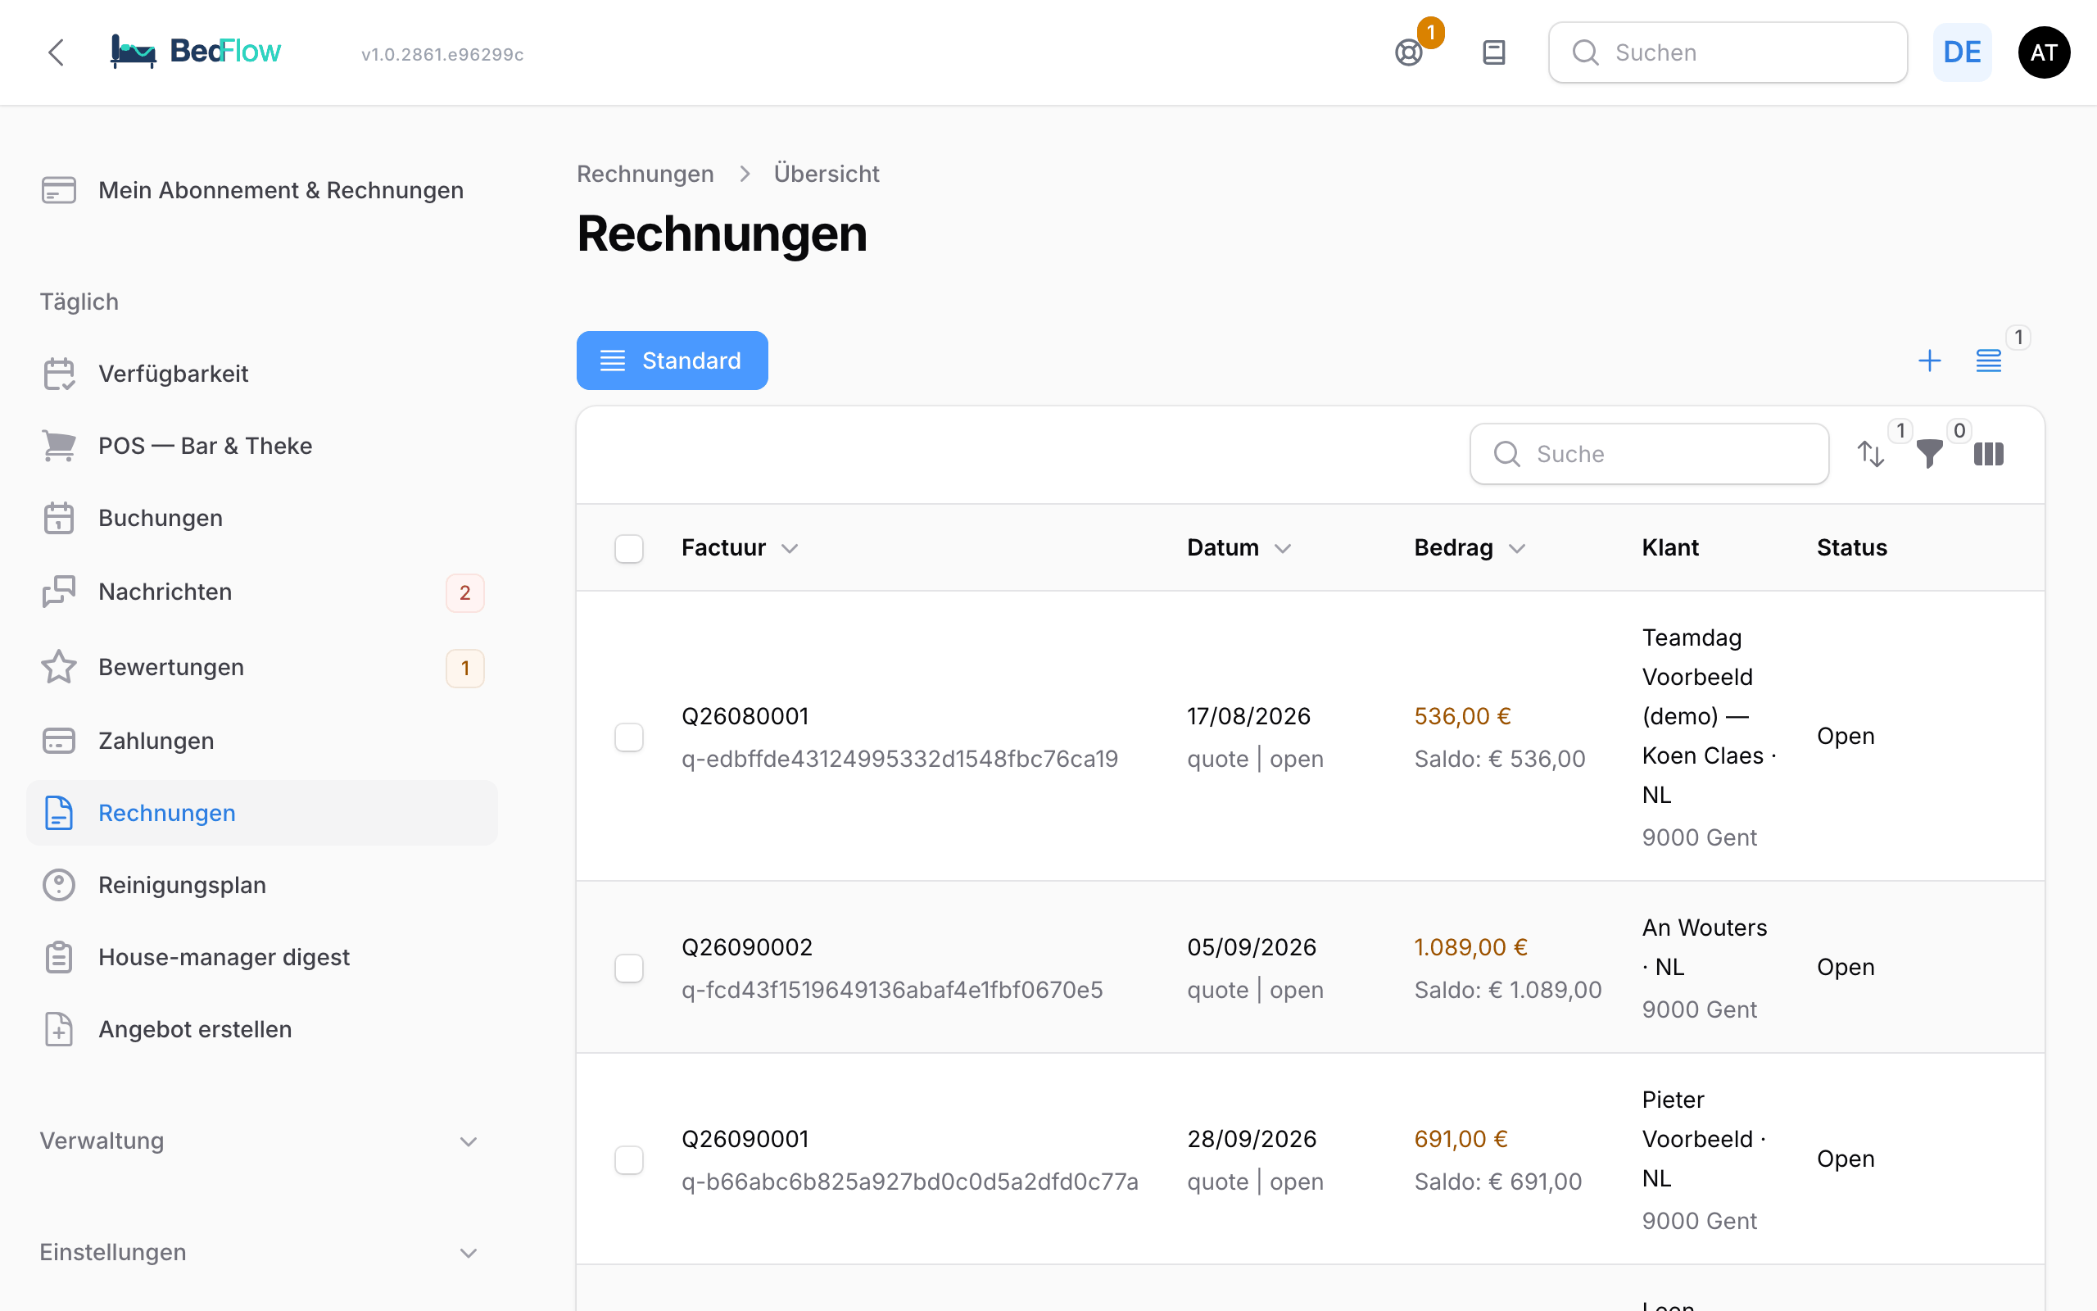Open invoice Q26090002
2097x1311 pixels.
[747, 947]
